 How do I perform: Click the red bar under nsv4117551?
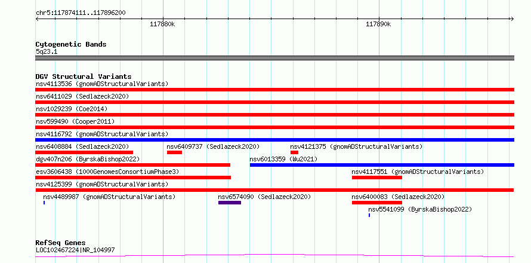point(377,178)
